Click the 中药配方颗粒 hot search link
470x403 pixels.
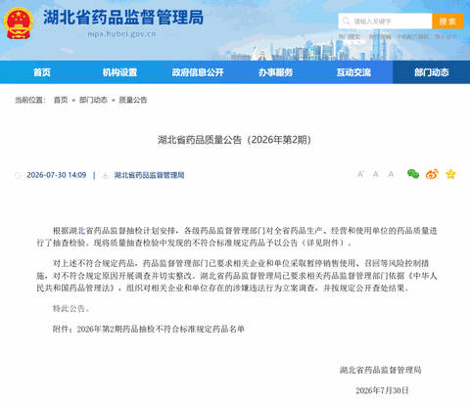(412, 36)
